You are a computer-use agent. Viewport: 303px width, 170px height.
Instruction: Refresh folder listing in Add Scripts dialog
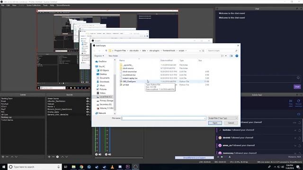pyautogui.click(x=203, y=51)
